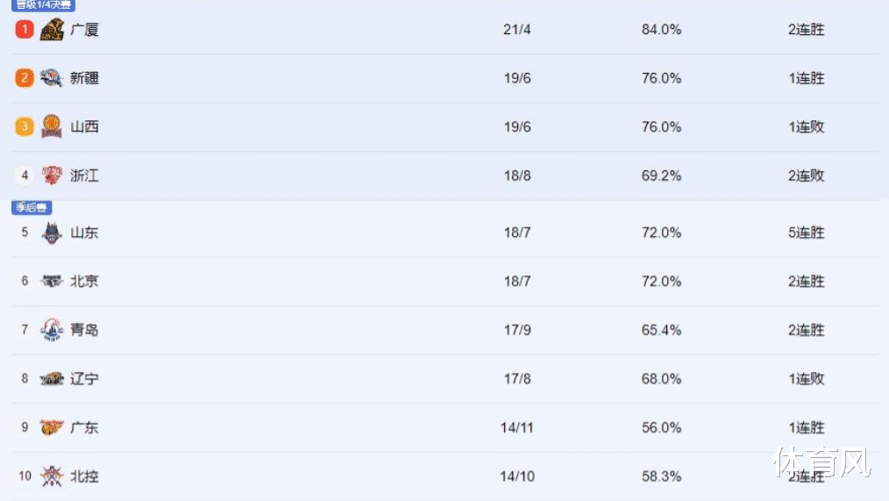Image resolution: width=889 pixels, height=501 pixels.
Task: Click the 北控 team logo icon
Action: click(x=52, y=476)
